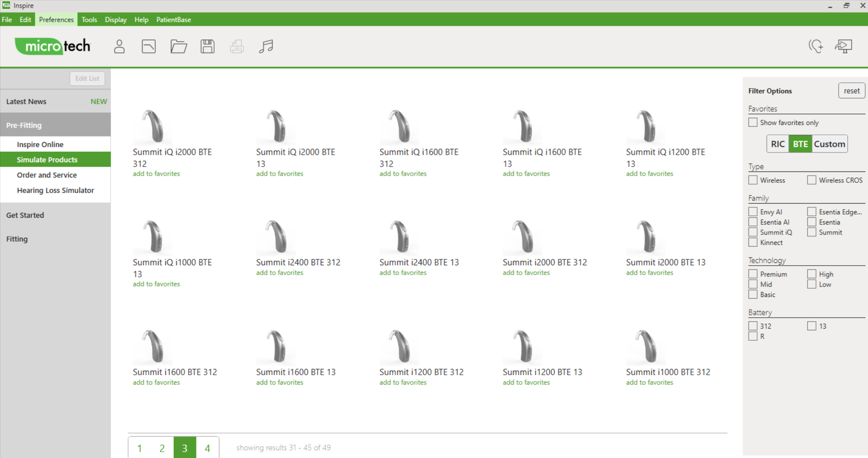Go to results page 1

pyautogui.click(x=140, y=448)
